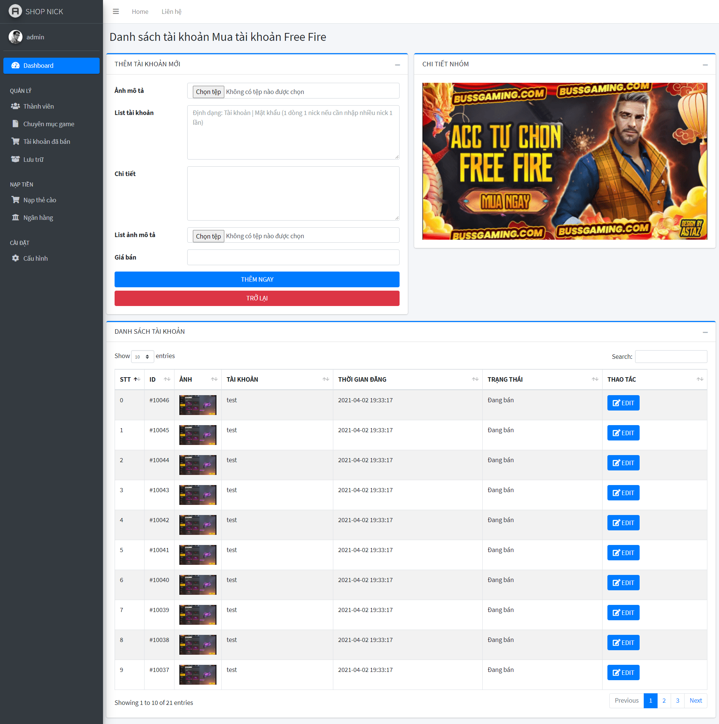
Task: Go to page 2 of table
Action: tap(664, 701)
